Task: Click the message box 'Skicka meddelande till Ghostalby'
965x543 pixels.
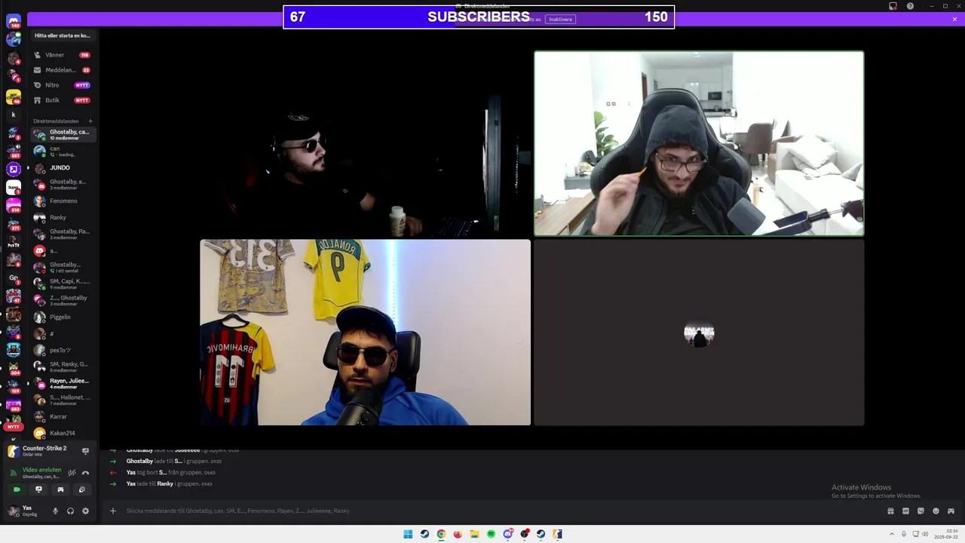Action: 490,511
